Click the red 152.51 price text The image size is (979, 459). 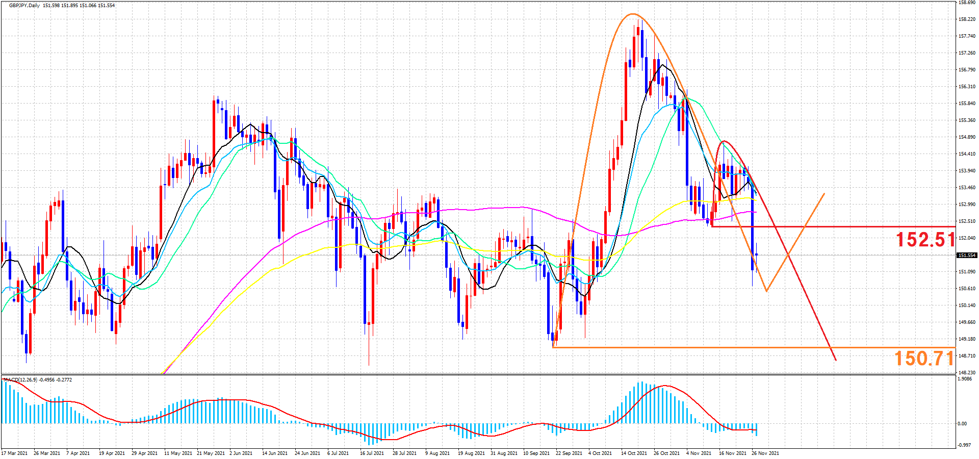click(x=925, y=240)
